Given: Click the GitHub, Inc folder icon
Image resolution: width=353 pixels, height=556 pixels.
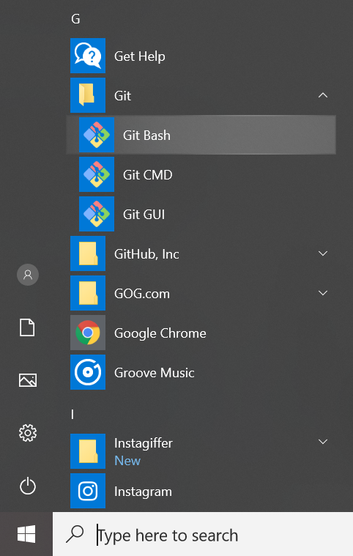Looking at the screenshot, I should [88, 253].
